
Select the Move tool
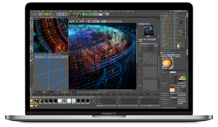tap(43, 14)
